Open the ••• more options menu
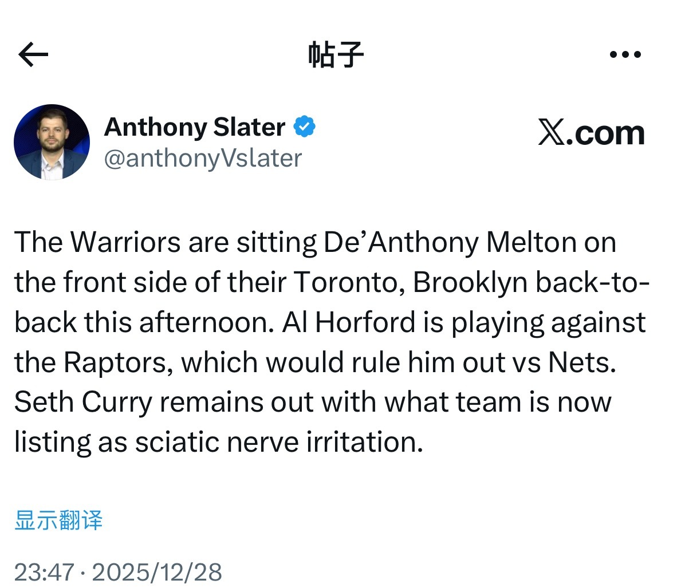This screenshot has height=588, width=673. coord(624,54)
